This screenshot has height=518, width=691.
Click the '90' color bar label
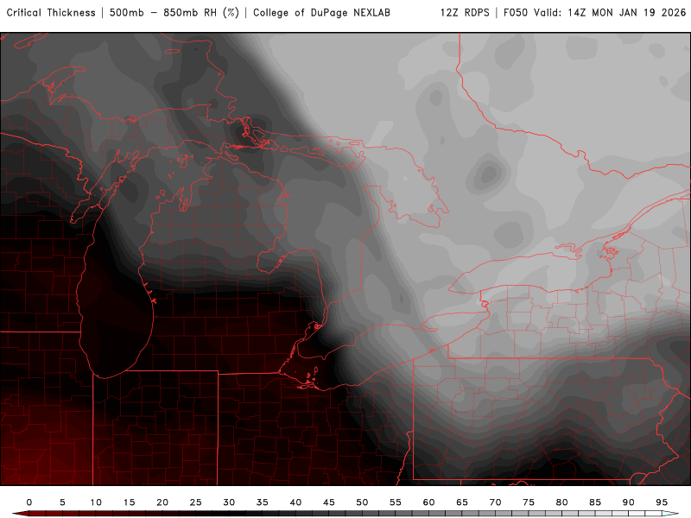(x=629, y=502)
